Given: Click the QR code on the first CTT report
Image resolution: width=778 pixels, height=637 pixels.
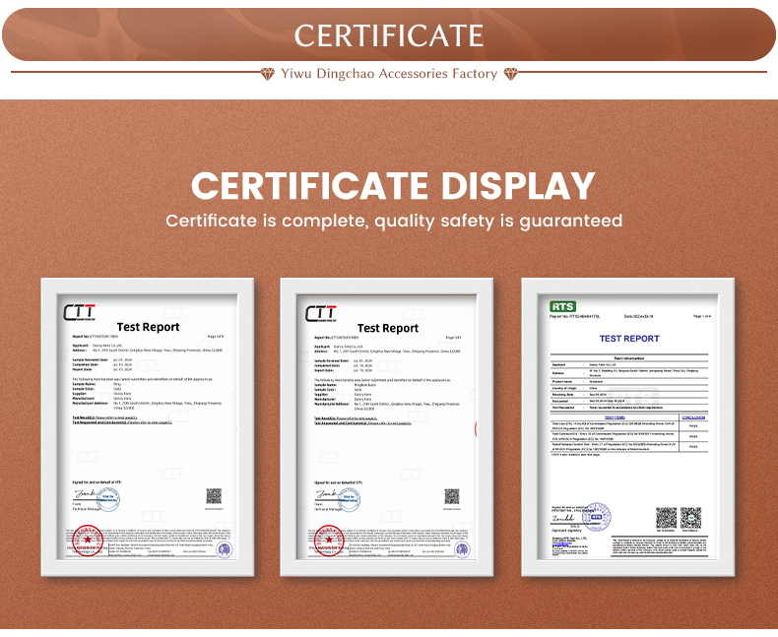Looking at the screenshot, I should click(x=214, y=496).
